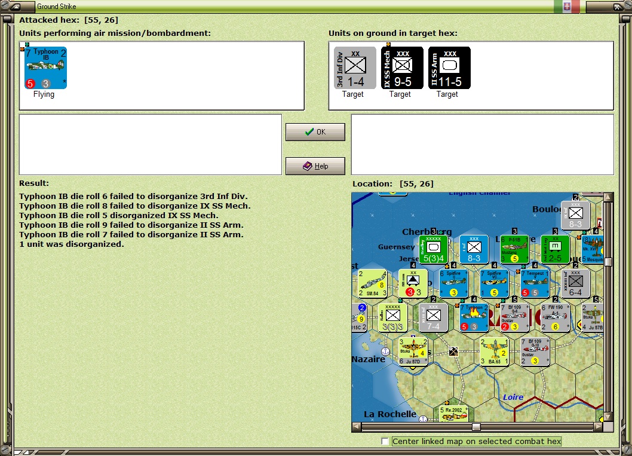Click the horizontal map scrollbar thumb
Screen dimensions: 632x456
click(476, 427)
